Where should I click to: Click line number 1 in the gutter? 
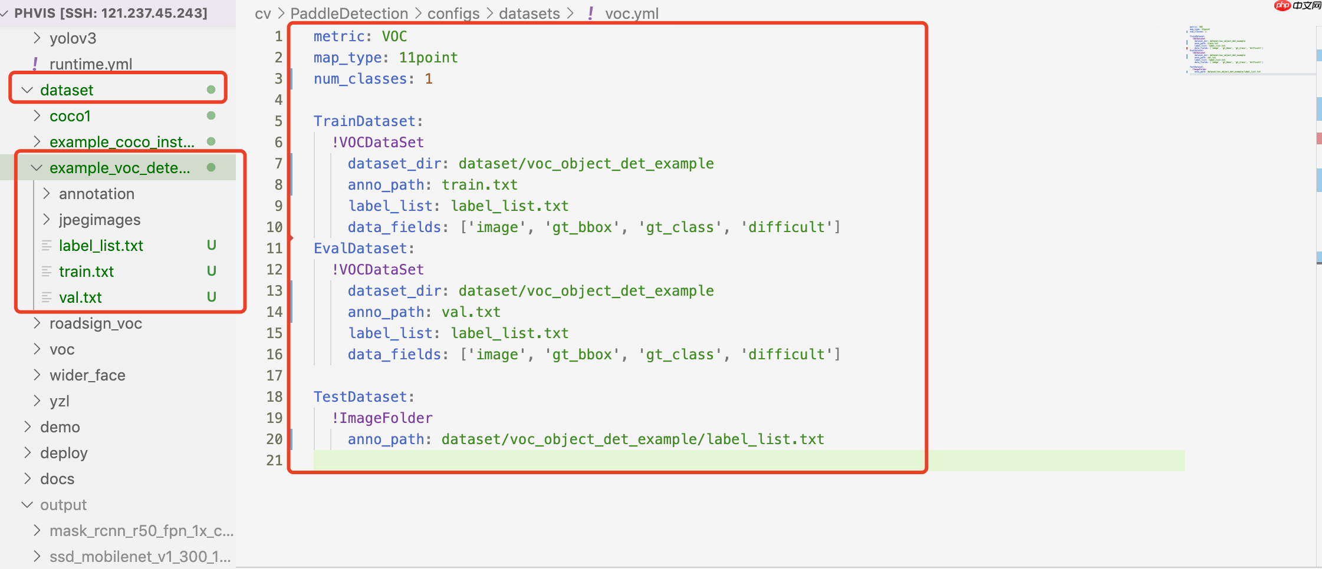tap(278, 37)
